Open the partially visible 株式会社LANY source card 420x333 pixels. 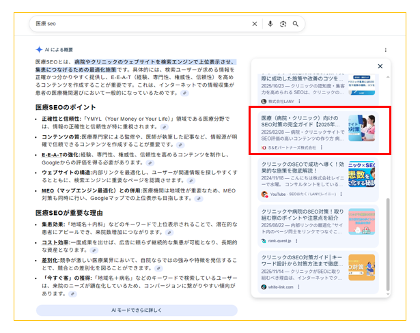(x=318, y=89)
